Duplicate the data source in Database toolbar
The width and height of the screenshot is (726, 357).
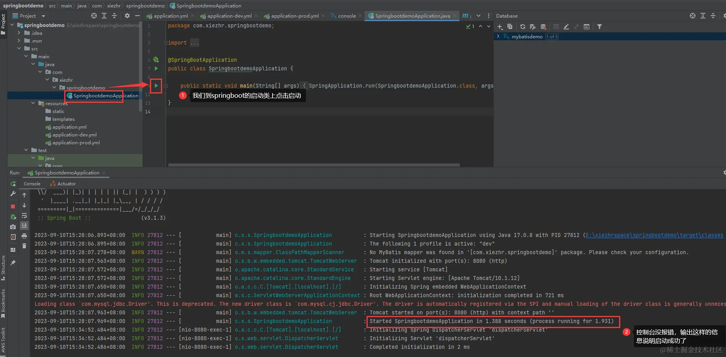click(510, 27)
